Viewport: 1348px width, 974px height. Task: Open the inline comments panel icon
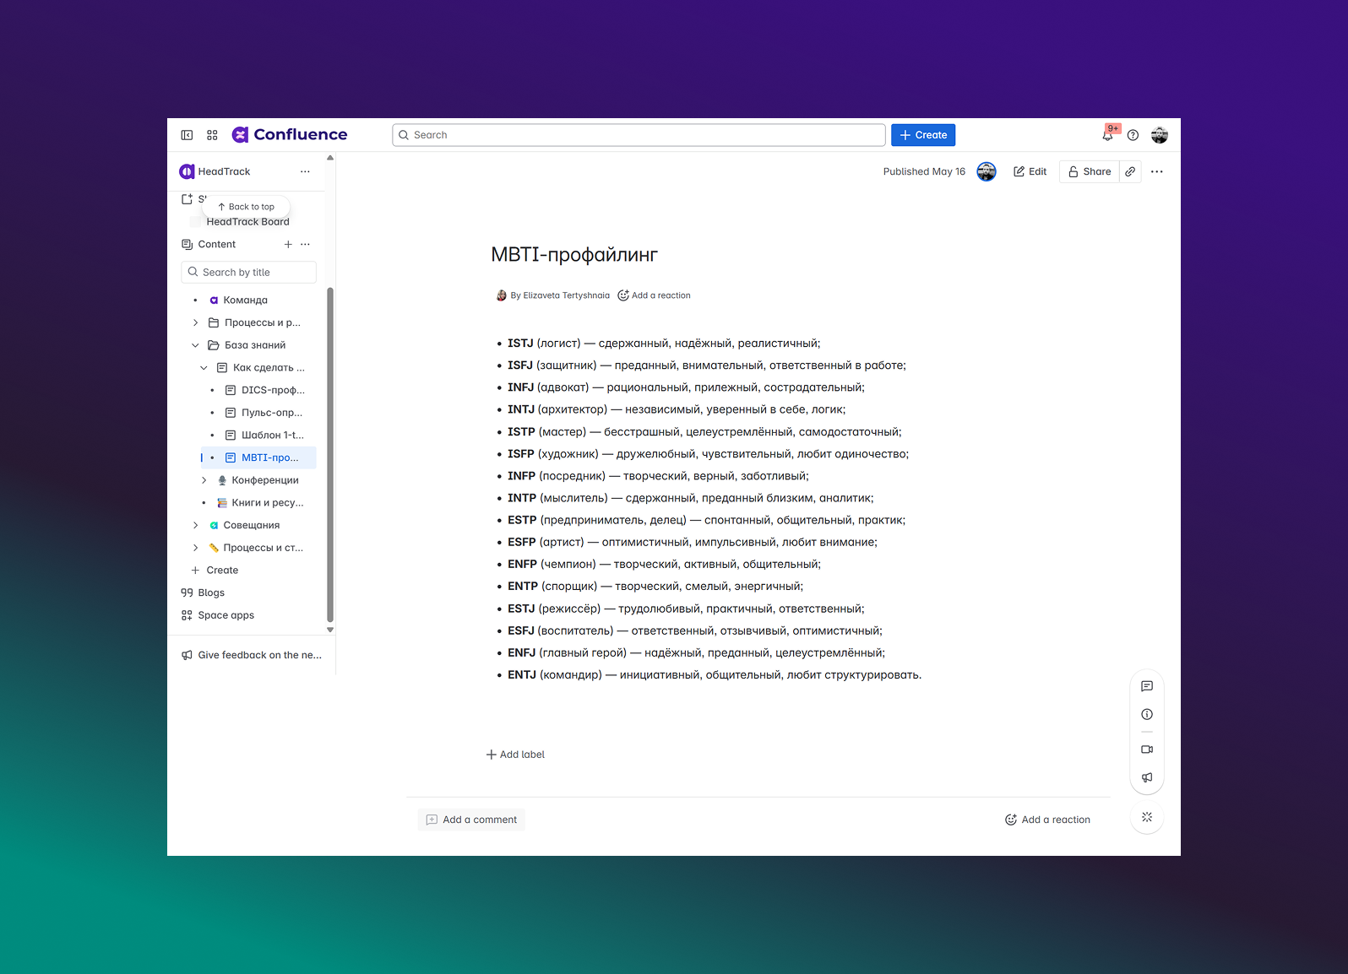click(1146, 686)
